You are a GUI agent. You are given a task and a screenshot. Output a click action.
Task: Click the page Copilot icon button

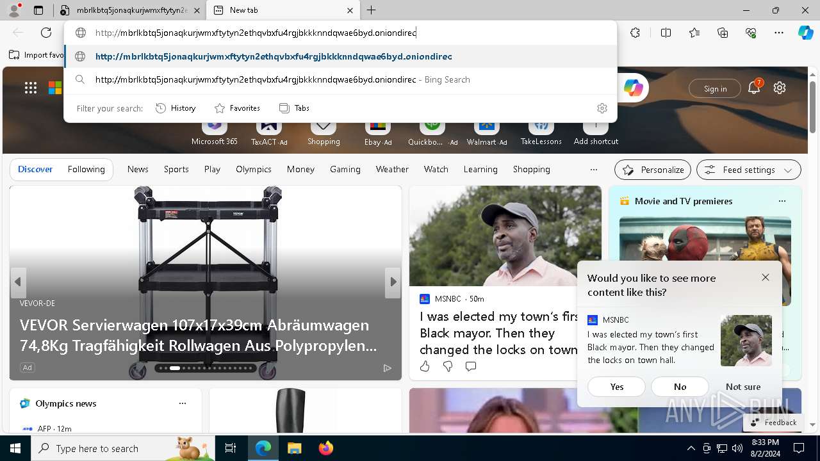pyautogui.click(x=634, y=88)
